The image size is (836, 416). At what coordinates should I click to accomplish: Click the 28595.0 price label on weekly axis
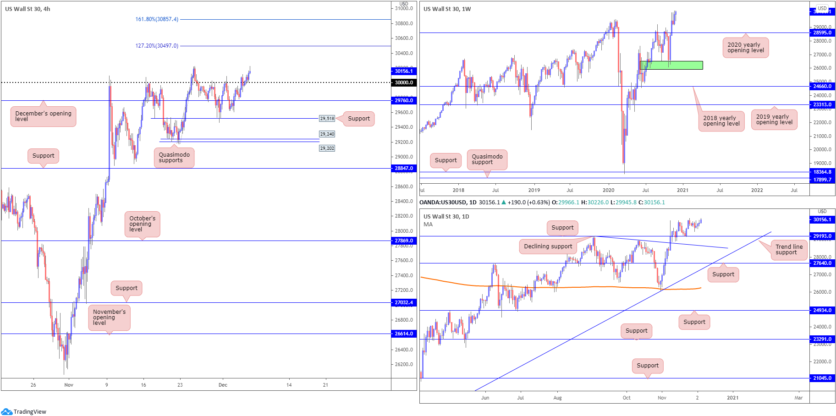click(x=822, y=33)
